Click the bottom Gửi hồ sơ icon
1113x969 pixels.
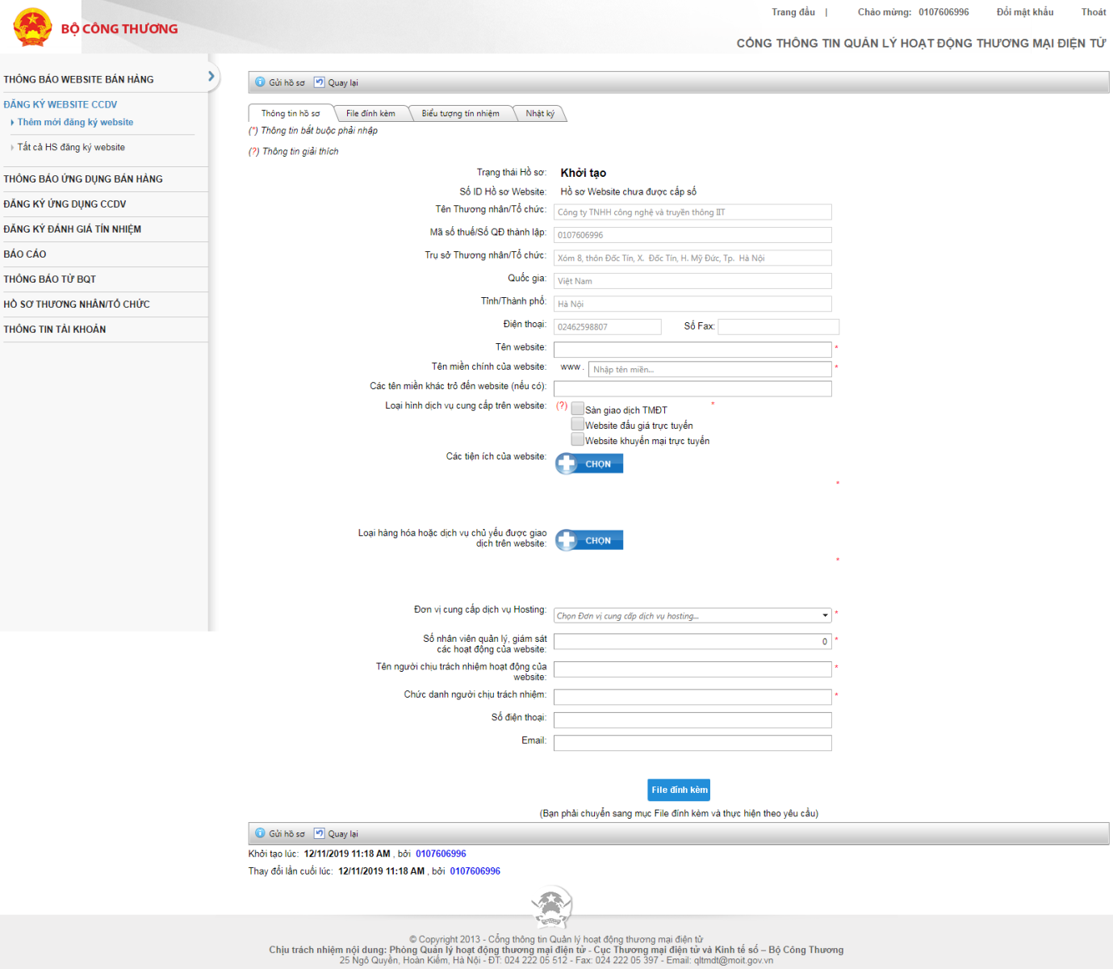[x=260, y=833]
